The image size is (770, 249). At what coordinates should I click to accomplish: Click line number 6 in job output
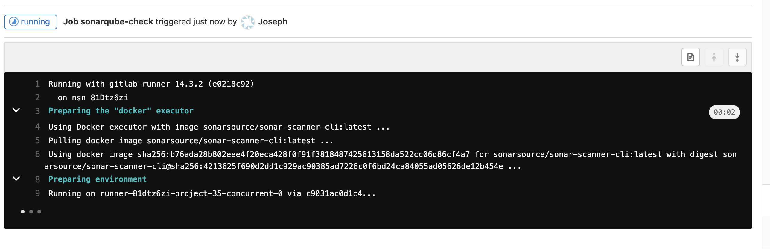(37, 154)
